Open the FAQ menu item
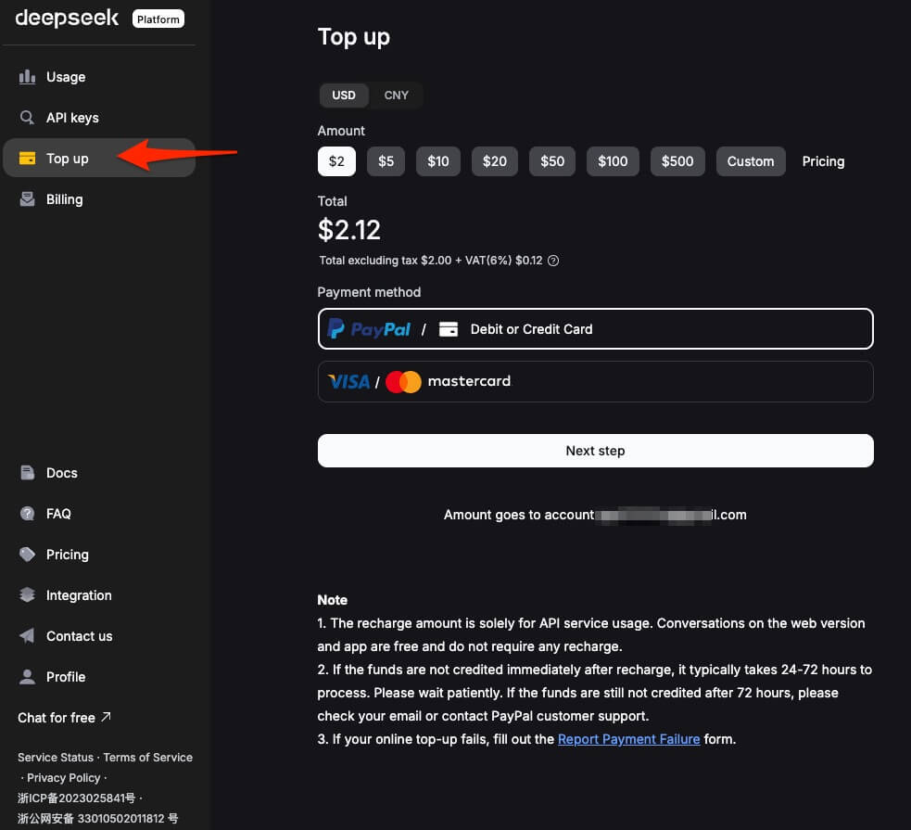Screen dimensions: 911x830 pyautogui.click(x=99, y=513)
